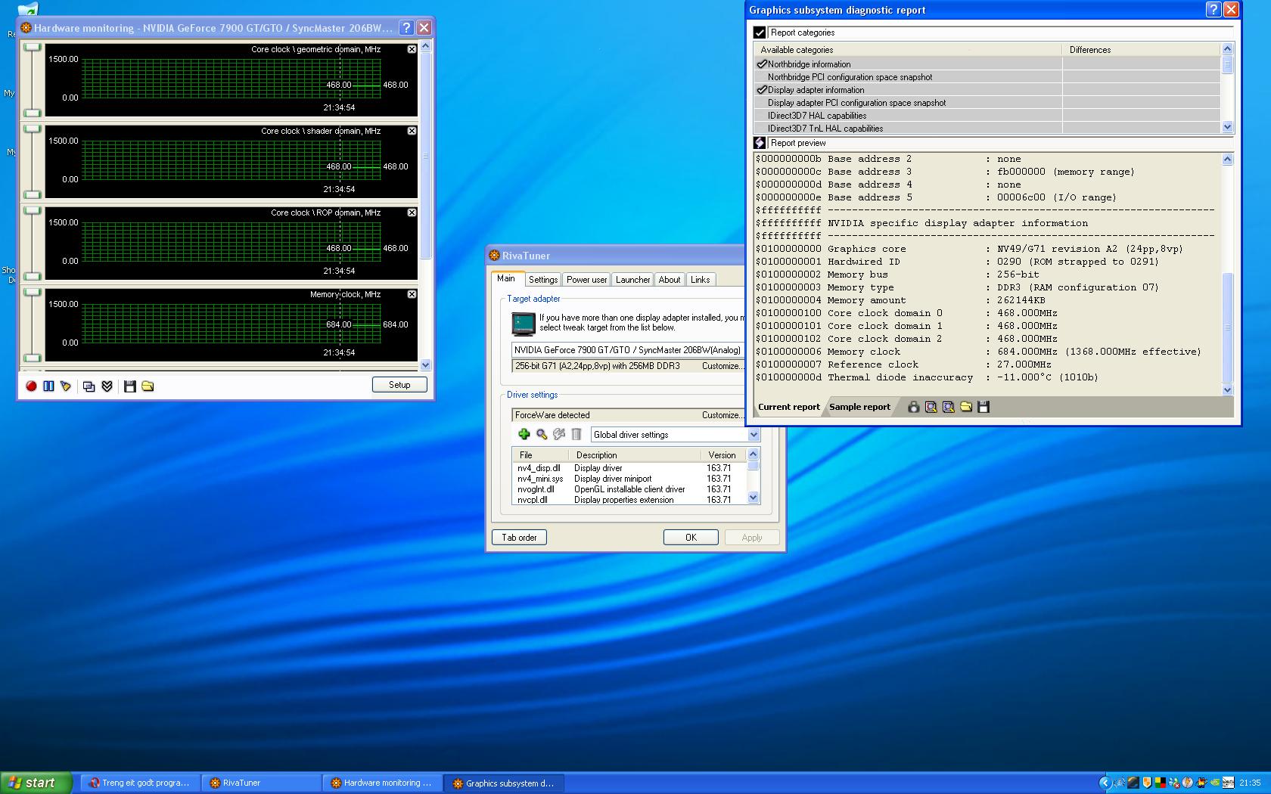Image resolution: width=1271 pixels, height=794 pixels.
Task: Clear monitoring history with the broom icon
Action: coord(66,386)
